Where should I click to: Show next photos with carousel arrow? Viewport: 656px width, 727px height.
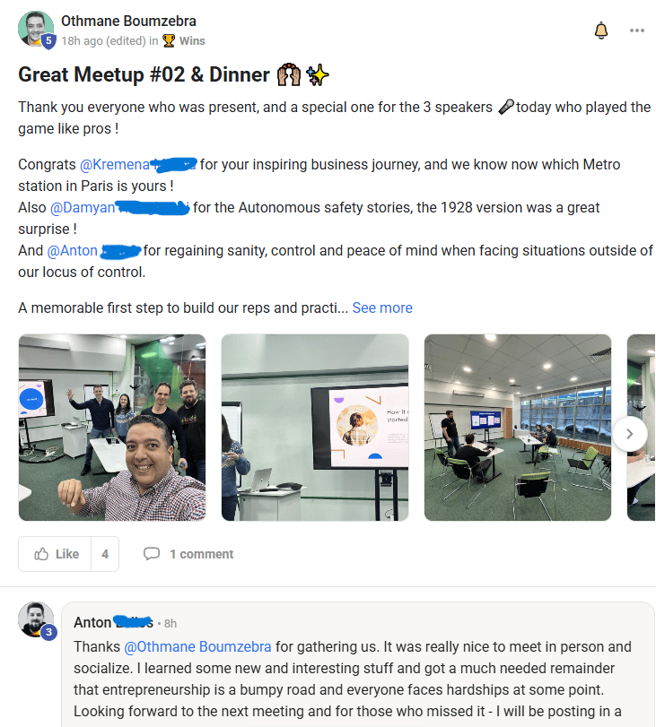coord(630,434)
